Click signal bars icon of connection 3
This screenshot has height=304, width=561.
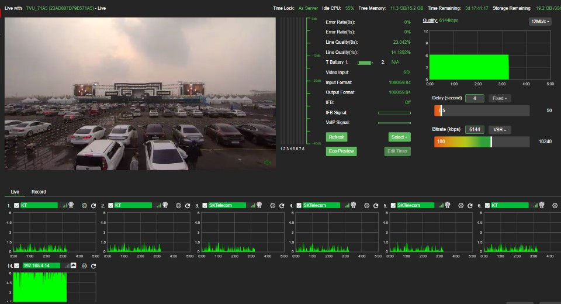point(252,206)
